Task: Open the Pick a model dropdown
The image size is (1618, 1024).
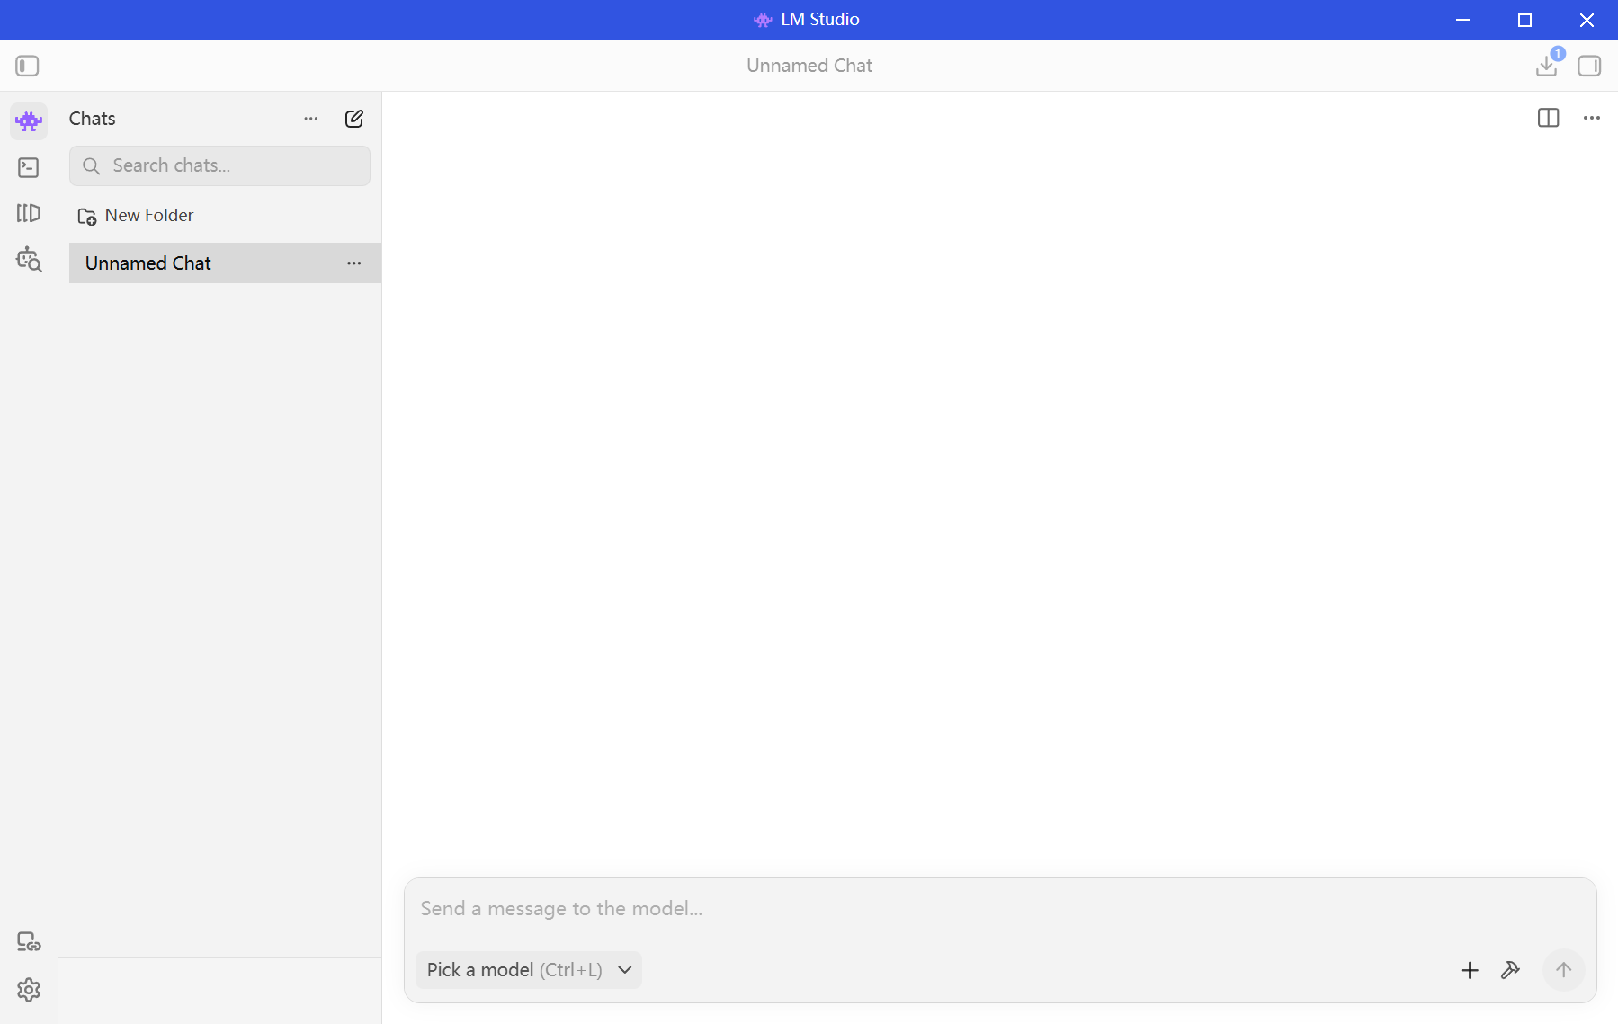Action: (x=529, y=970)
